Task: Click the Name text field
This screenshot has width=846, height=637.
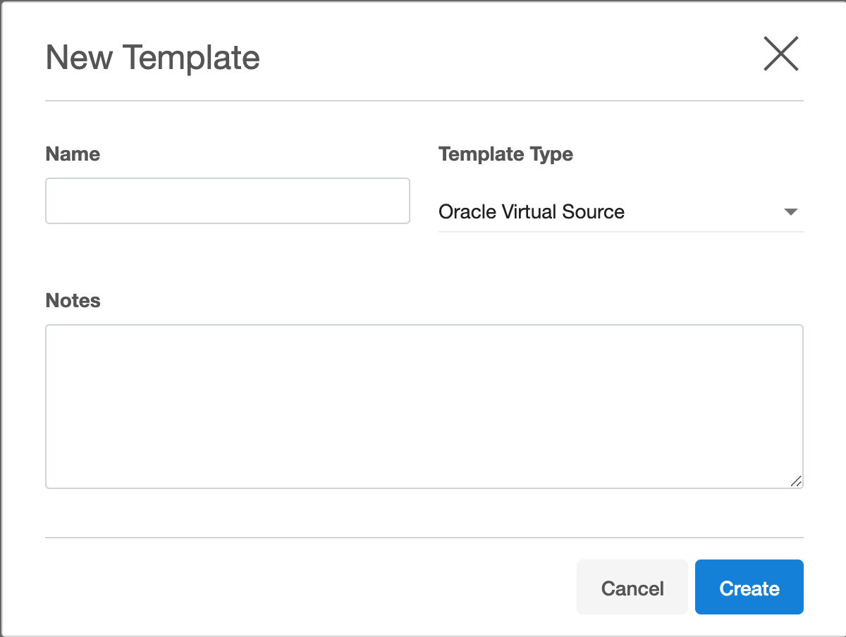Action: pyautogui.click(x=227, y=201)
